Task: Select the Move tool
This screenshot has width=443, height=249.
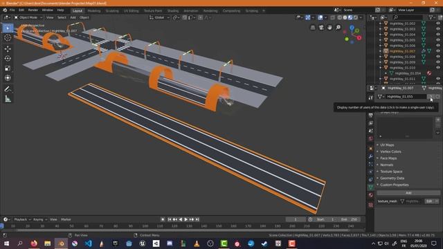Action: tap(8, 49)
